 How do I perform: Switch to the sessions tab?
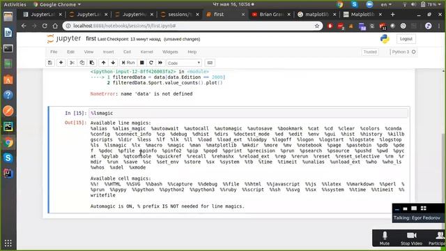180,14
